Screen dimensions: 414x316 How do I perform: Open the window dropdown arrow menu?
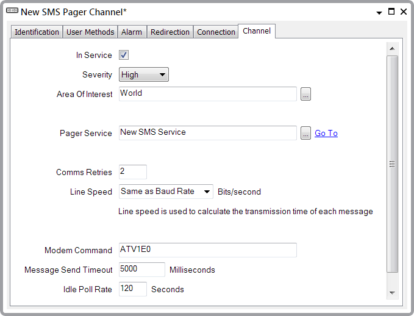(379, 12)
